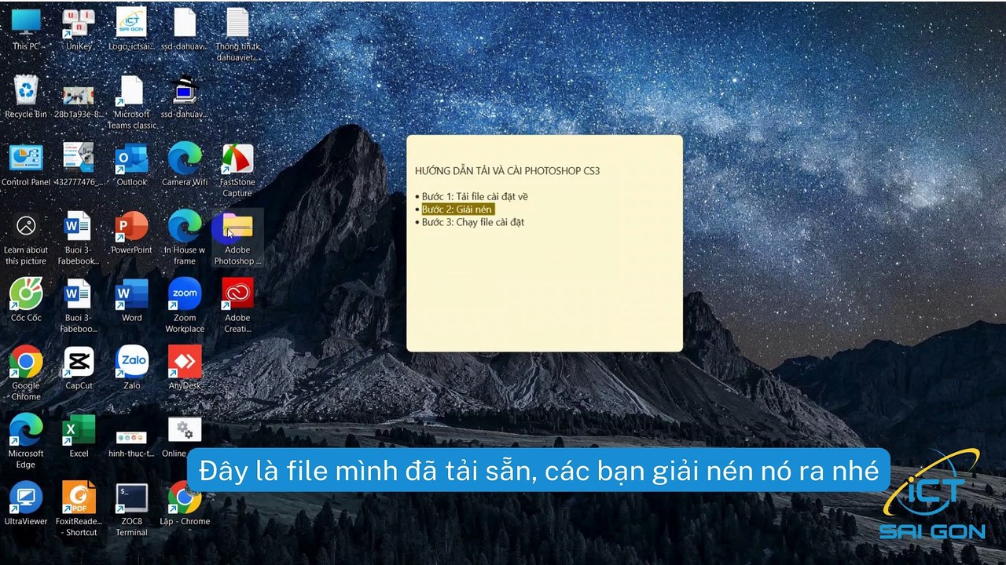
Task: Click the line "Bước 1: Tải file cài đặt về"
Action: (475, 196)
